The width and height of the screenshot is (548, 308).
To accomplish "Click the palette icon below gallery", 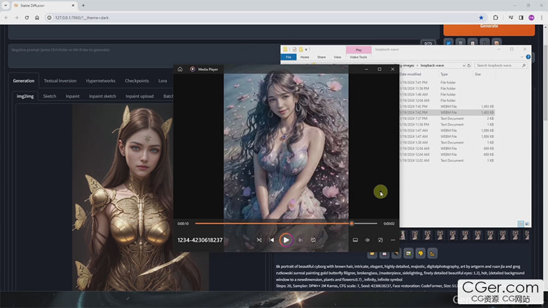I will tap(420, 253).
